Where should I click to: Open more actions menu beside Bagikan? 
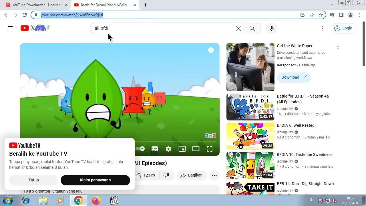(x=214, y=175)
